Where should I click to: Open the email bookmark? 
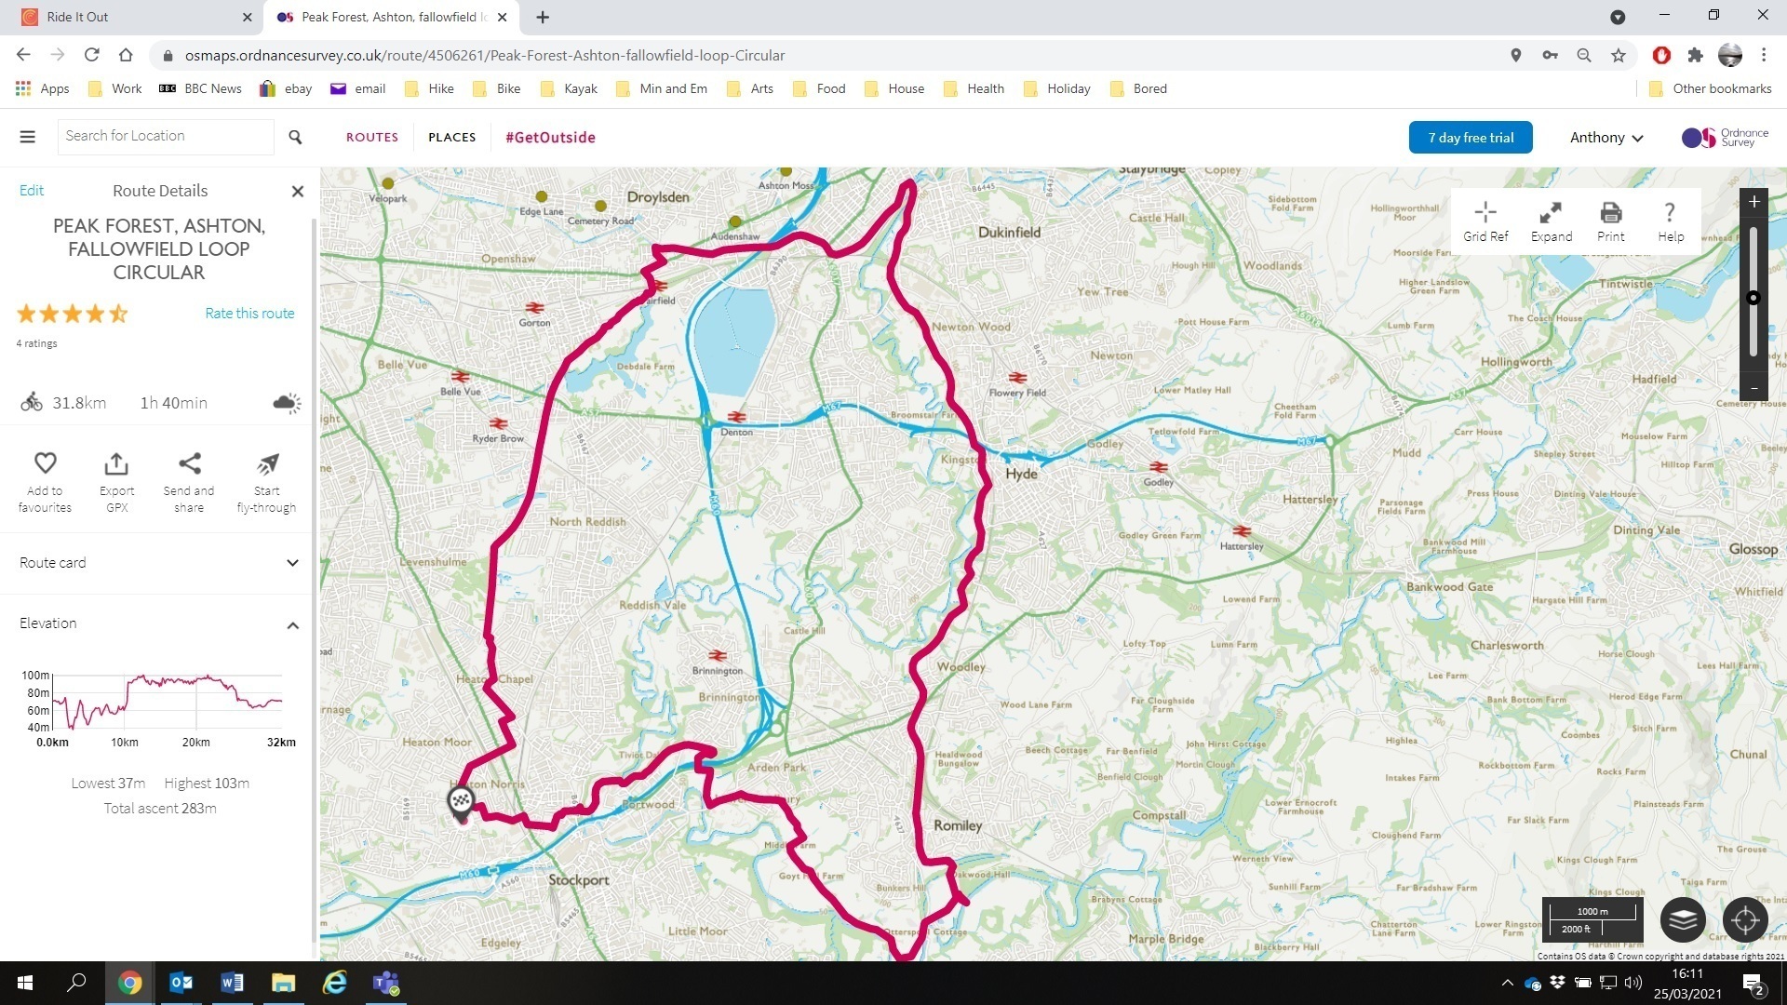click(358, 88)
